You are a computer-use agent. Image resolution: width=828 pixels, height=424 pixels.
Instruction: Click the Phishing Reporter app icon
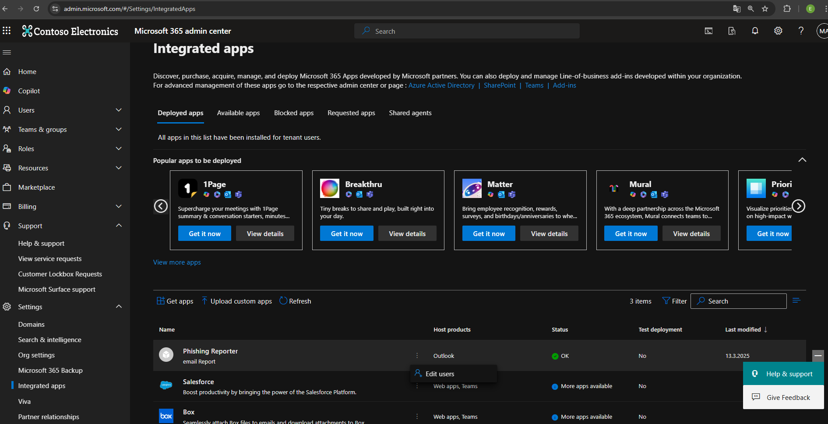point(166,354)
